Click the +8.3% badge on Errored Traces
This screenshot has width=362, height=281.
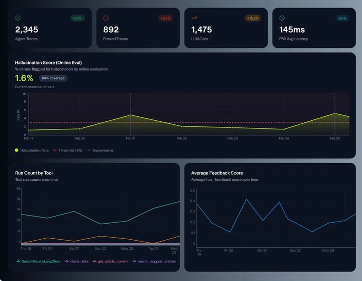click(165, 18)
